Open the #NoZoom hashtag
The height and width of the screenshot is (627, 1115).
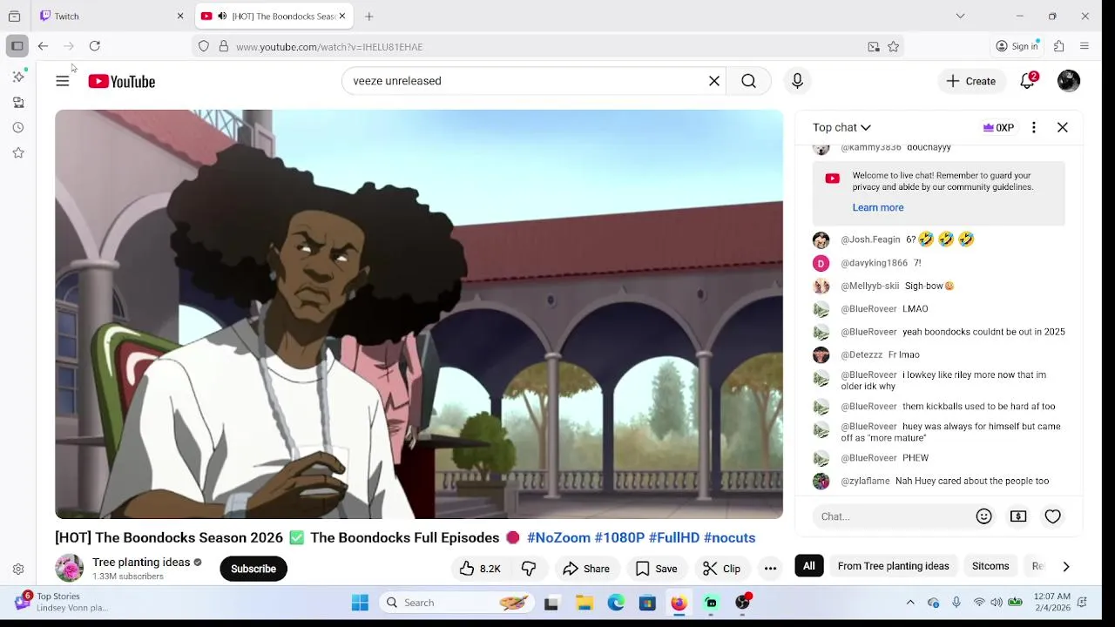pos(558,538)
